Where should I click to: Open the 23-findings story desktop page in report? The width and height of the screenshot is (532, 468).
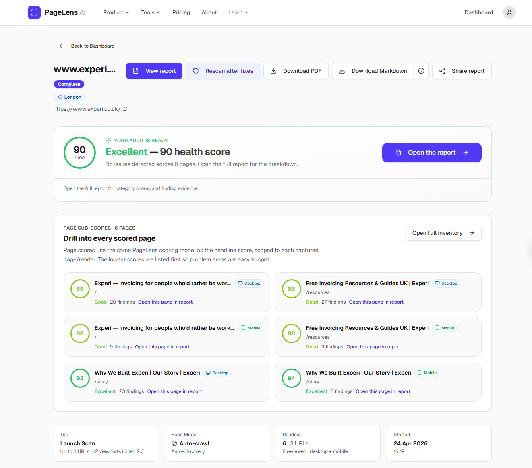[x=174, y=391]
